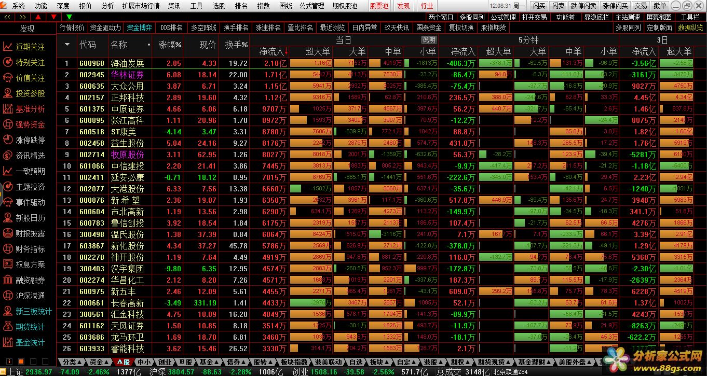Image resolution: width=707 pixels, height=376 pixels.
Task: Click the 撤单 button
Action: click(x=660, y=6)
